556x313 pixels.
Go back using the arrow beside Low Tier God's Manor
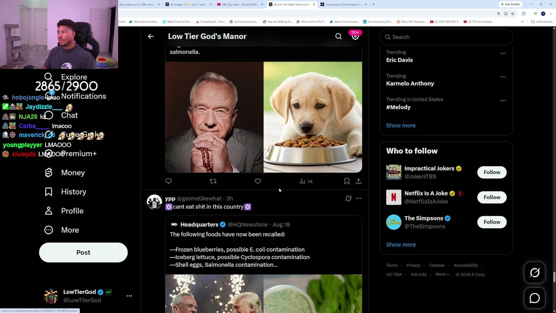click(x=151, y=37)
